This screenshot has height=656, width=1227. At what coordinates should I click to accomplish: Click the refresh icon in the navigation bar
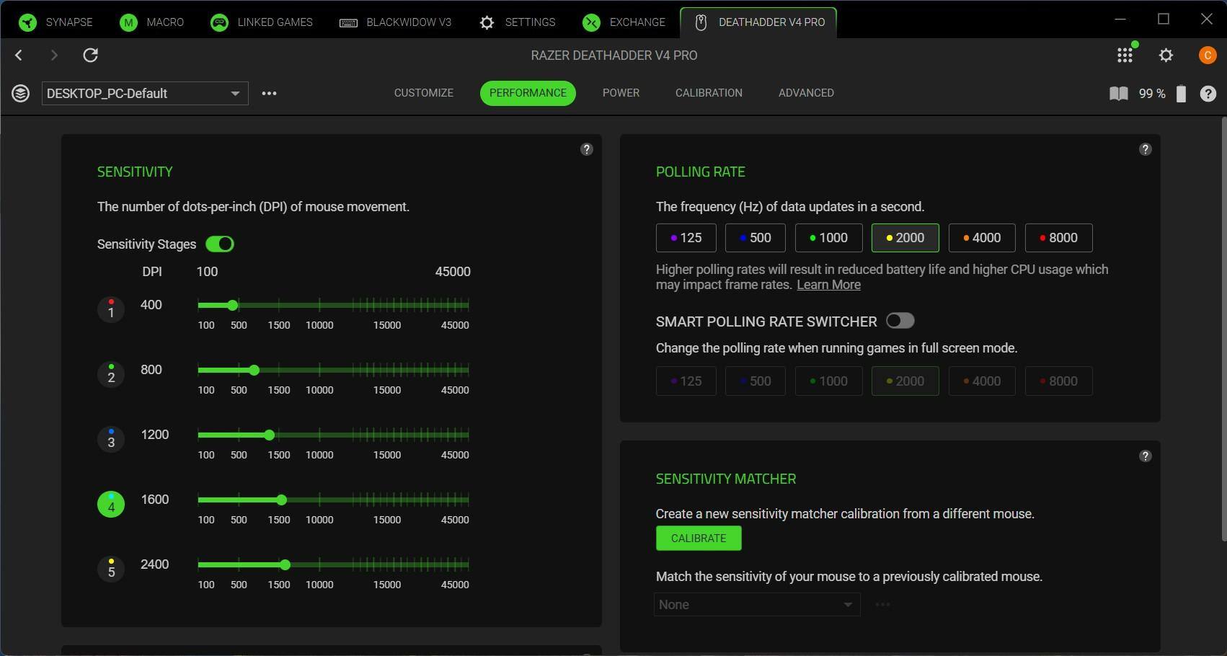(x=90, y=55)
